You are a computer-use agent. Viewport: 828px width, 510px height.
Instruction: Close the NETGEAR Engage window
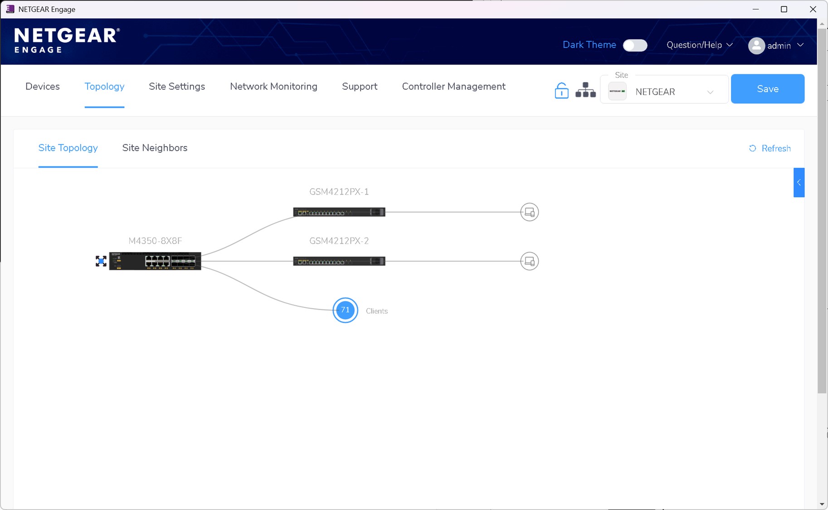point(813,9)
